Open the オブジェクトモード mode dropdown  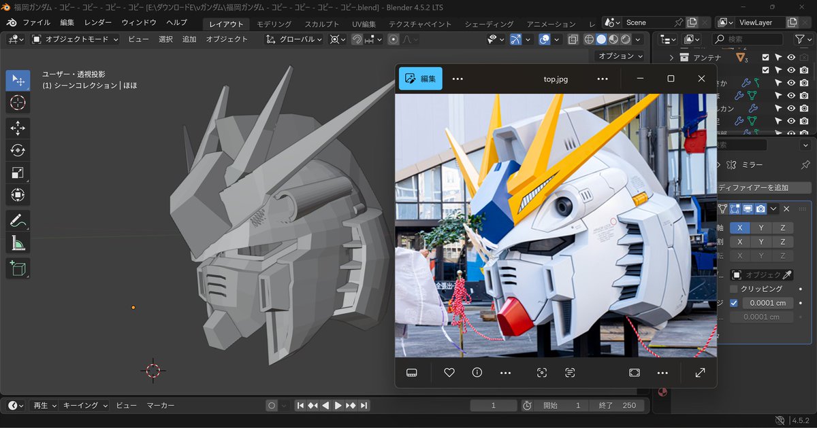tap(75, 39)
